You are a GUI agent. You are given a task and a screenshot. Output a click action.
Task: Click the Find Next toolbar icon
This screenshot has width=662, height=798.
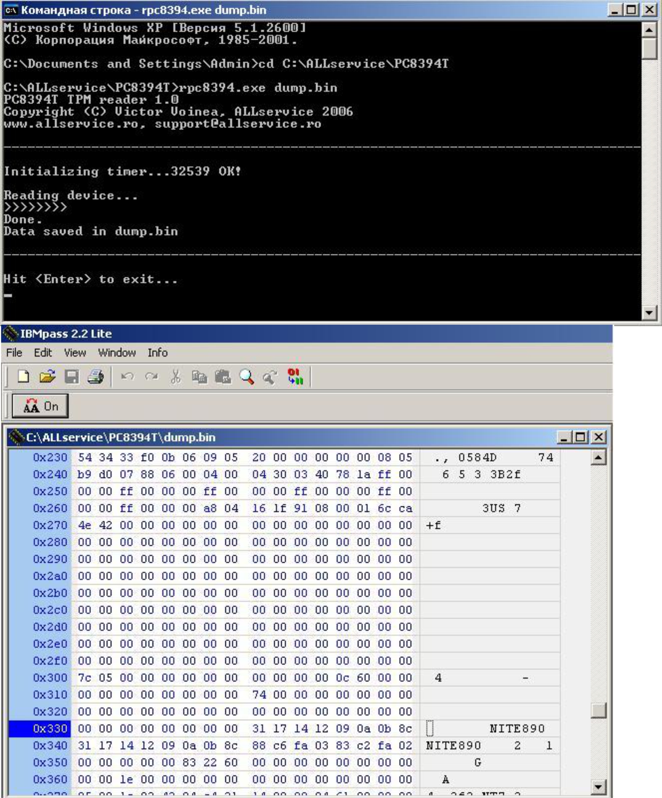point(270,377)
